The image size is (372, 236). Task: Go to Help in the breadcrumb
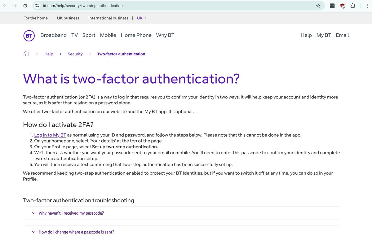[49, 54]
